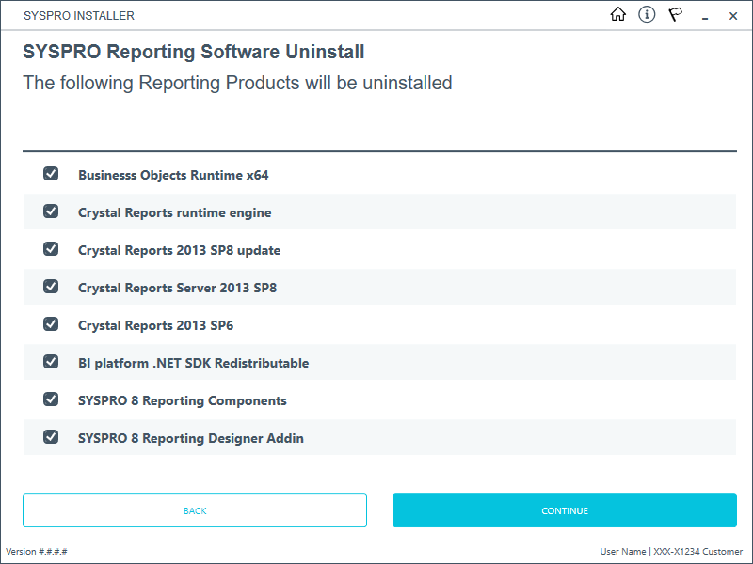Click the SYSPRO Reporting Software Uninstall heading
The height and width of the screenshot is (564, 753).
(194, 52)
